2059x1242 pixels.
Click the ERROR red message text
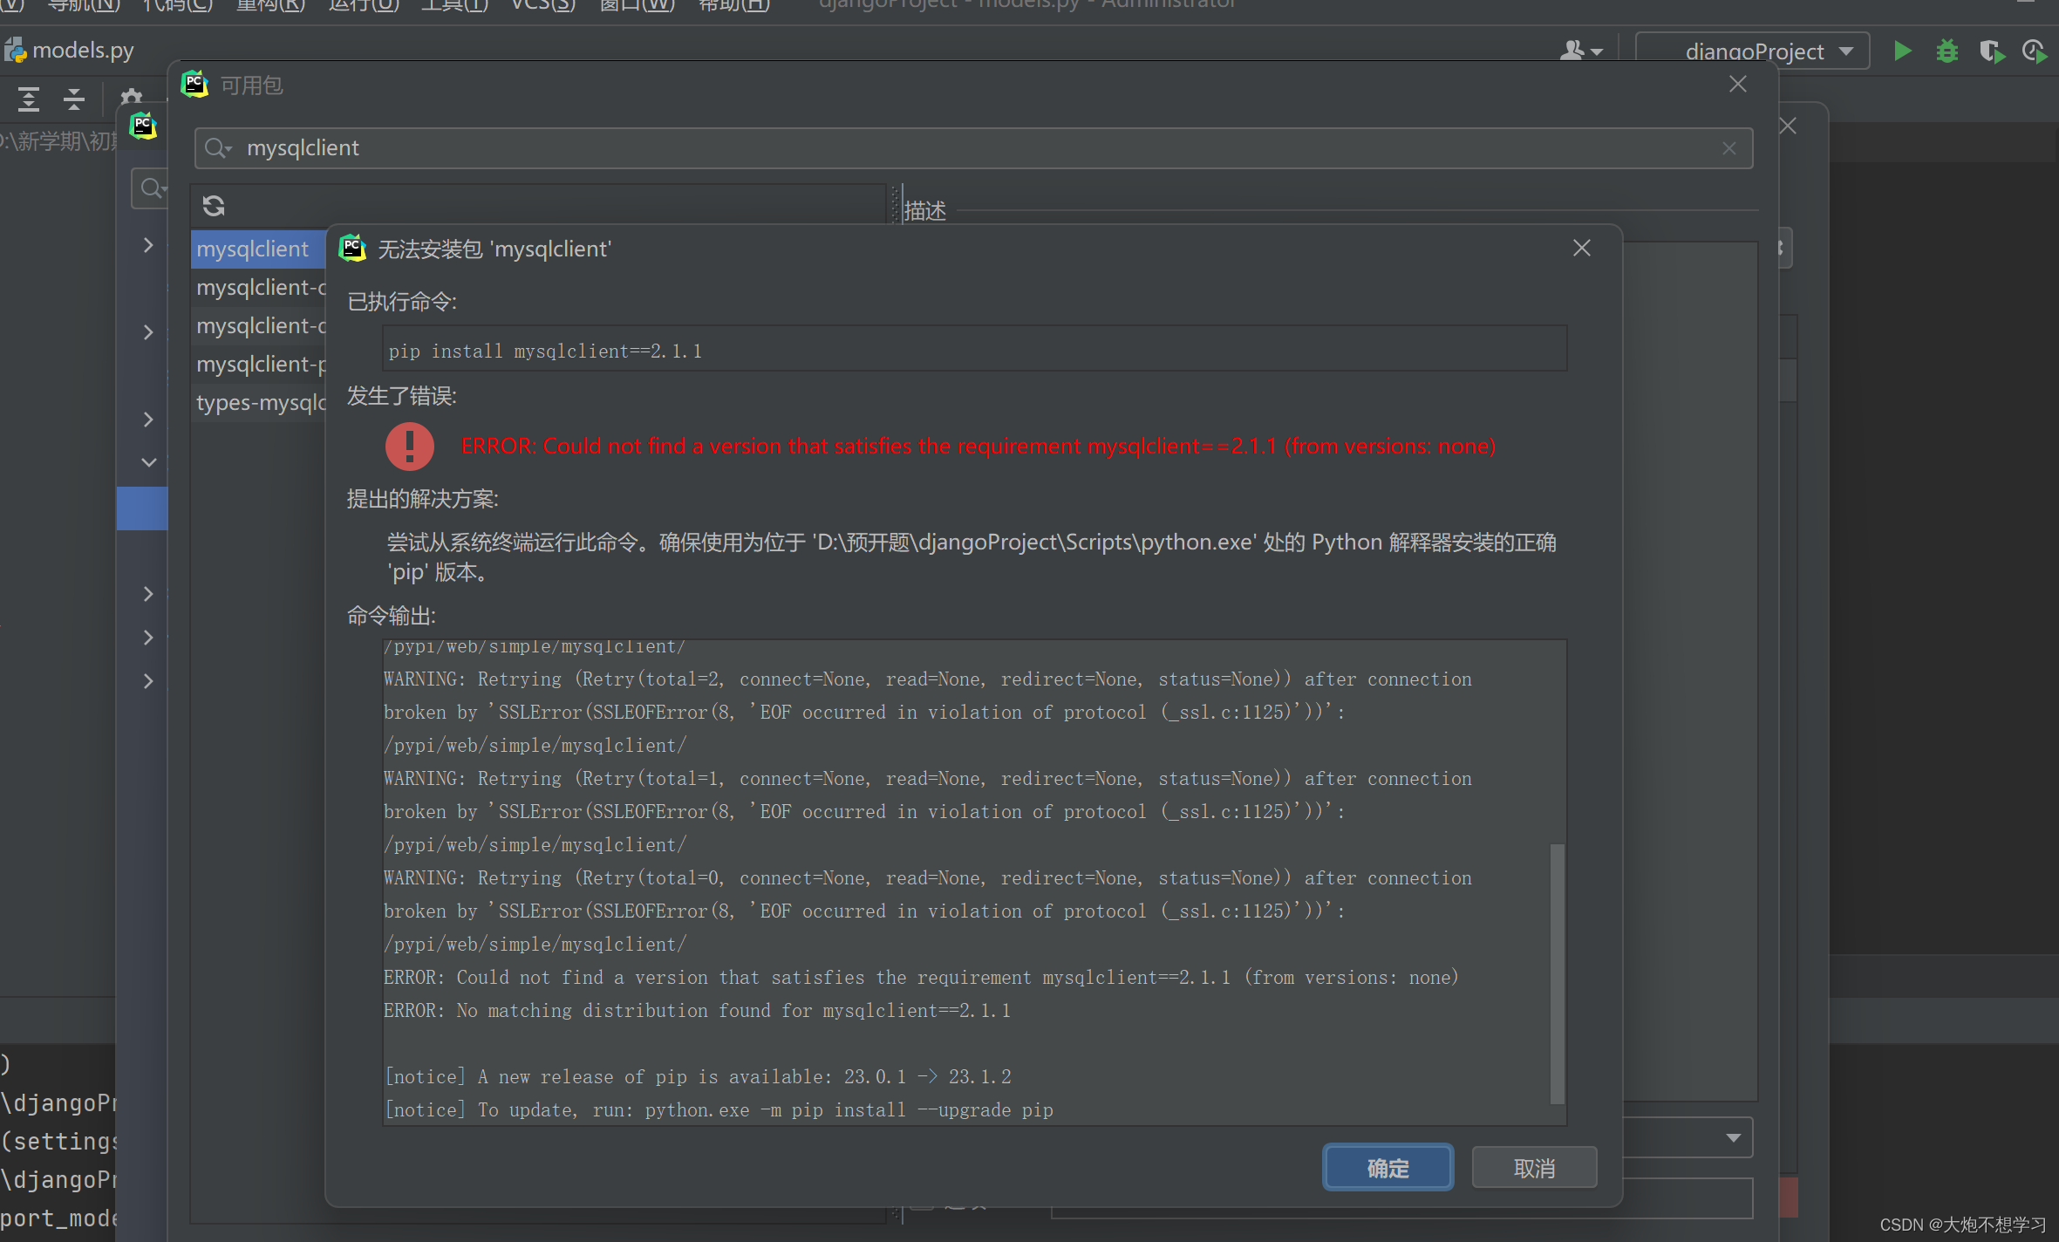pyautogui.click(x=978, y=446)
